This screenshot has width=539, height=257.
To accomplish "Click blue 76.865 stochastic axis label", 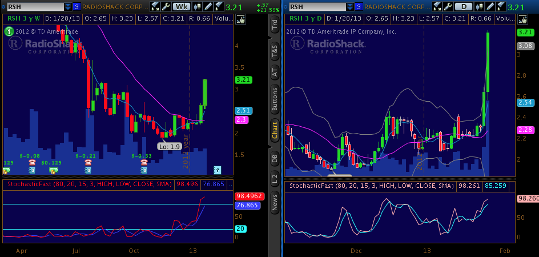I will [x=247, y=206].
